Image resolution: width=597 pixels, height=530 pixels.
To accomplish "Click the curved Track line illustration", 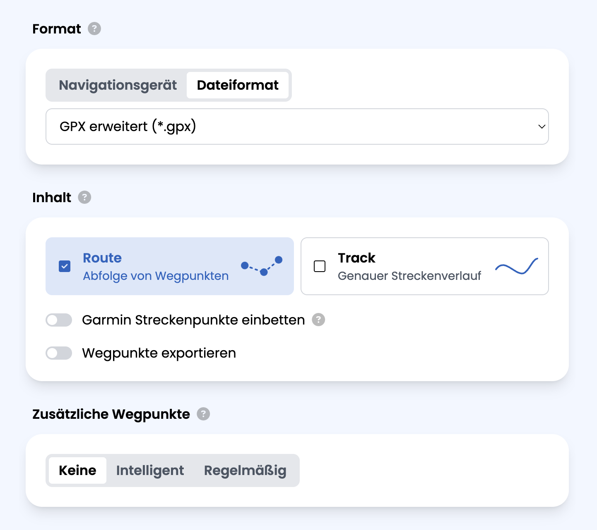I will [517, 267].
